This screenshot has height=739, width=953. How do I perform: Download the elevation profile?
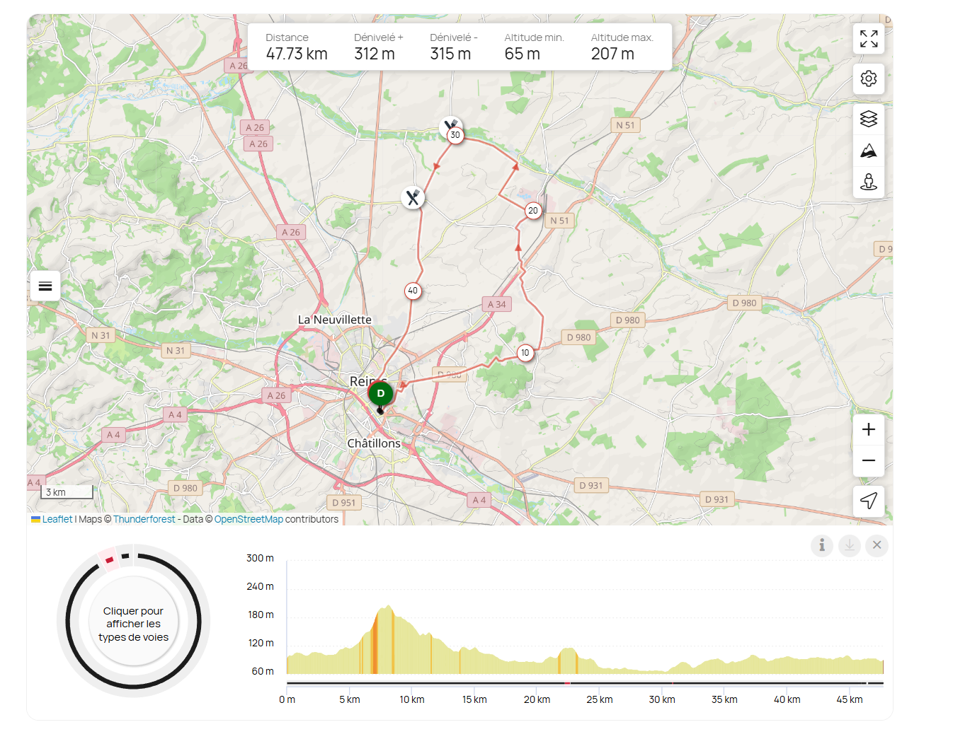point(850,545)
